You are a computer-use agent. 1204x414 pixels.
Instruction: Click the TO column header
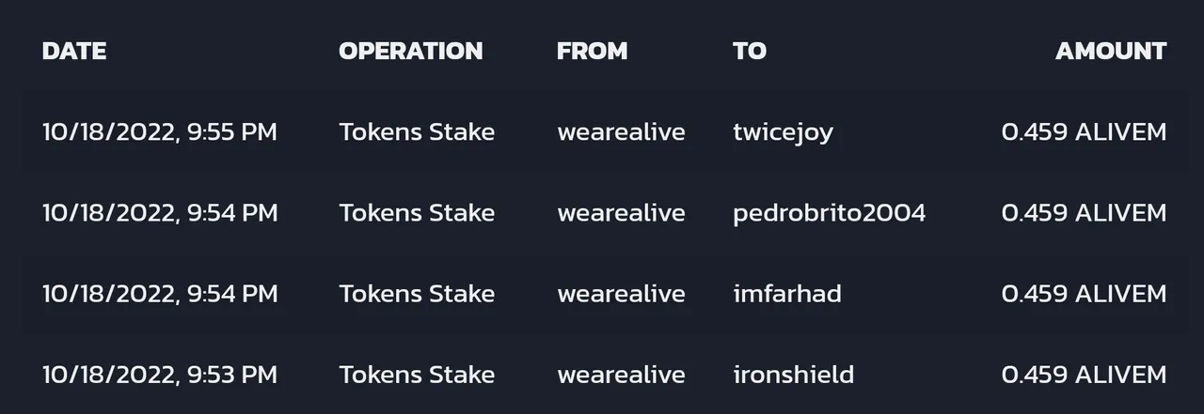pos(750,51)
